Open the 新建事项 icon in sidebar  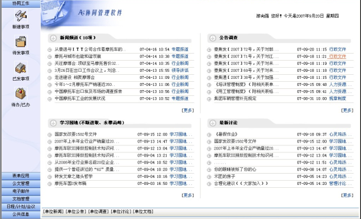[x=21, y=16]
